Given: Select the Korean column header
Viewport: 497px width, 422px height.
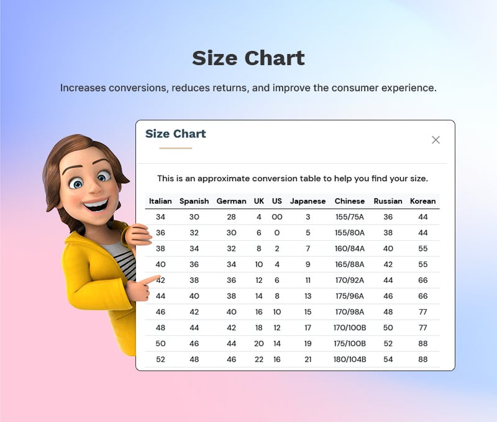Looking at the screenshot, I should point(422,201).
